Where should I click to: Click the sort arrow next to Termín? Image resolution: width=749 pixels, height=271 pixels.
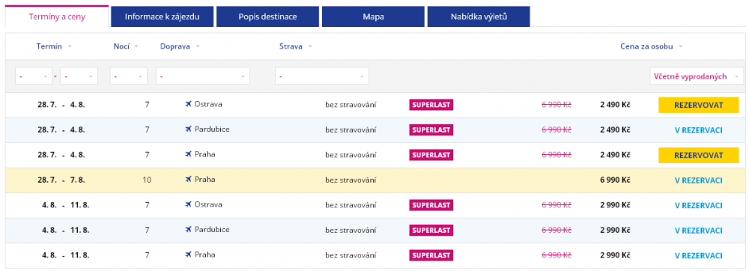point(70,46)
